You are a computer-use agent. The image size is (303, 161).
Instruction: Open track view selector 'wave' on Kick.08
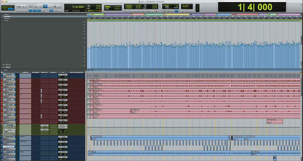10,82
